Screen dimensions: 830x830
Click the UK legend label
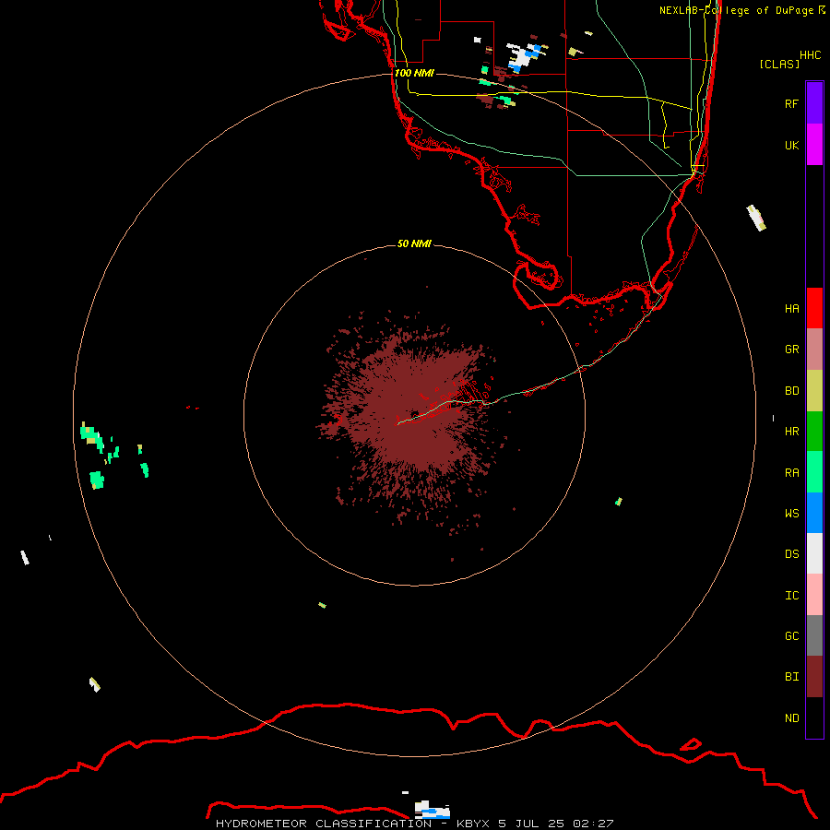(791, 145)
